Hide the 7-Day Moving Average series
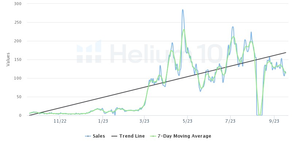The image size is (292, 146). 180,136
